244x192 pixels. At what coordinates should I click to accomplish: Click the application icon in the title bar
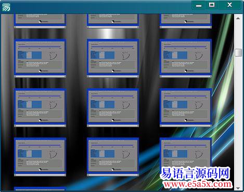pos(6,7)
